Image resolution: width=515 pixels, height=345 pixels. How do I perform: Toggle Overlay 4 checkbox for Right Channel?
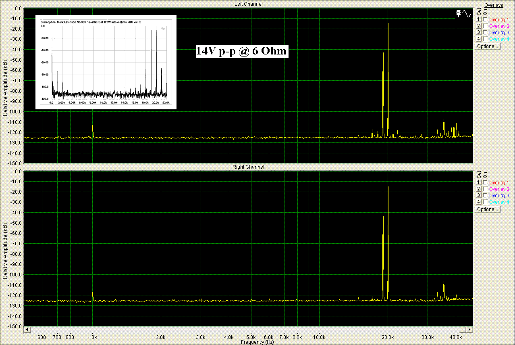pos(485,202)
